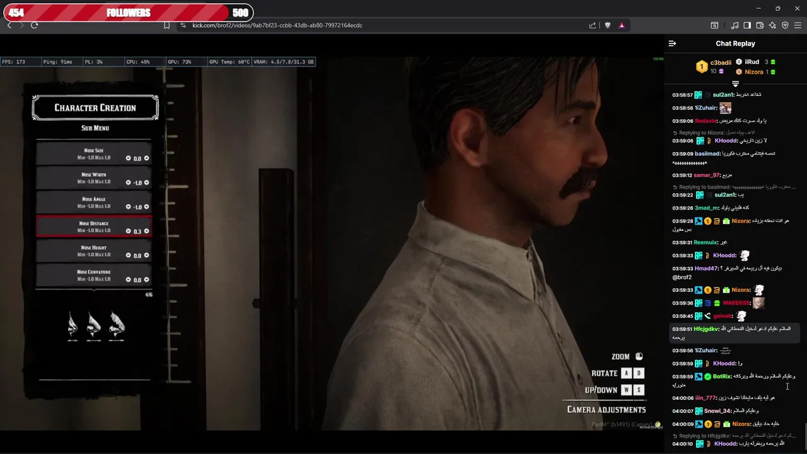Open Brave Rewards triangle icon

[622, 25]
